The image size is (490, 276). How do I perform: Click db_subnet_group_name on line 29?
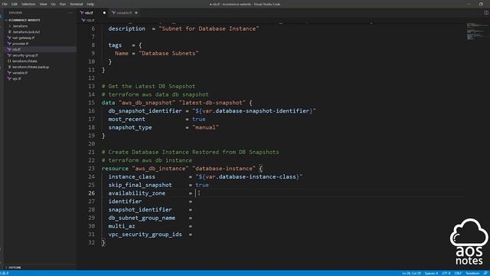142,218
